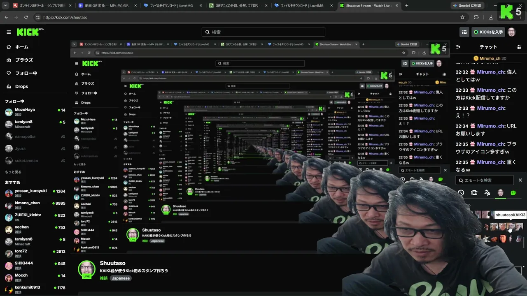Click the 22:34 URL お願いします chat message
The height and width of the screenshot is (296, 527).
[x=486, y=130]
